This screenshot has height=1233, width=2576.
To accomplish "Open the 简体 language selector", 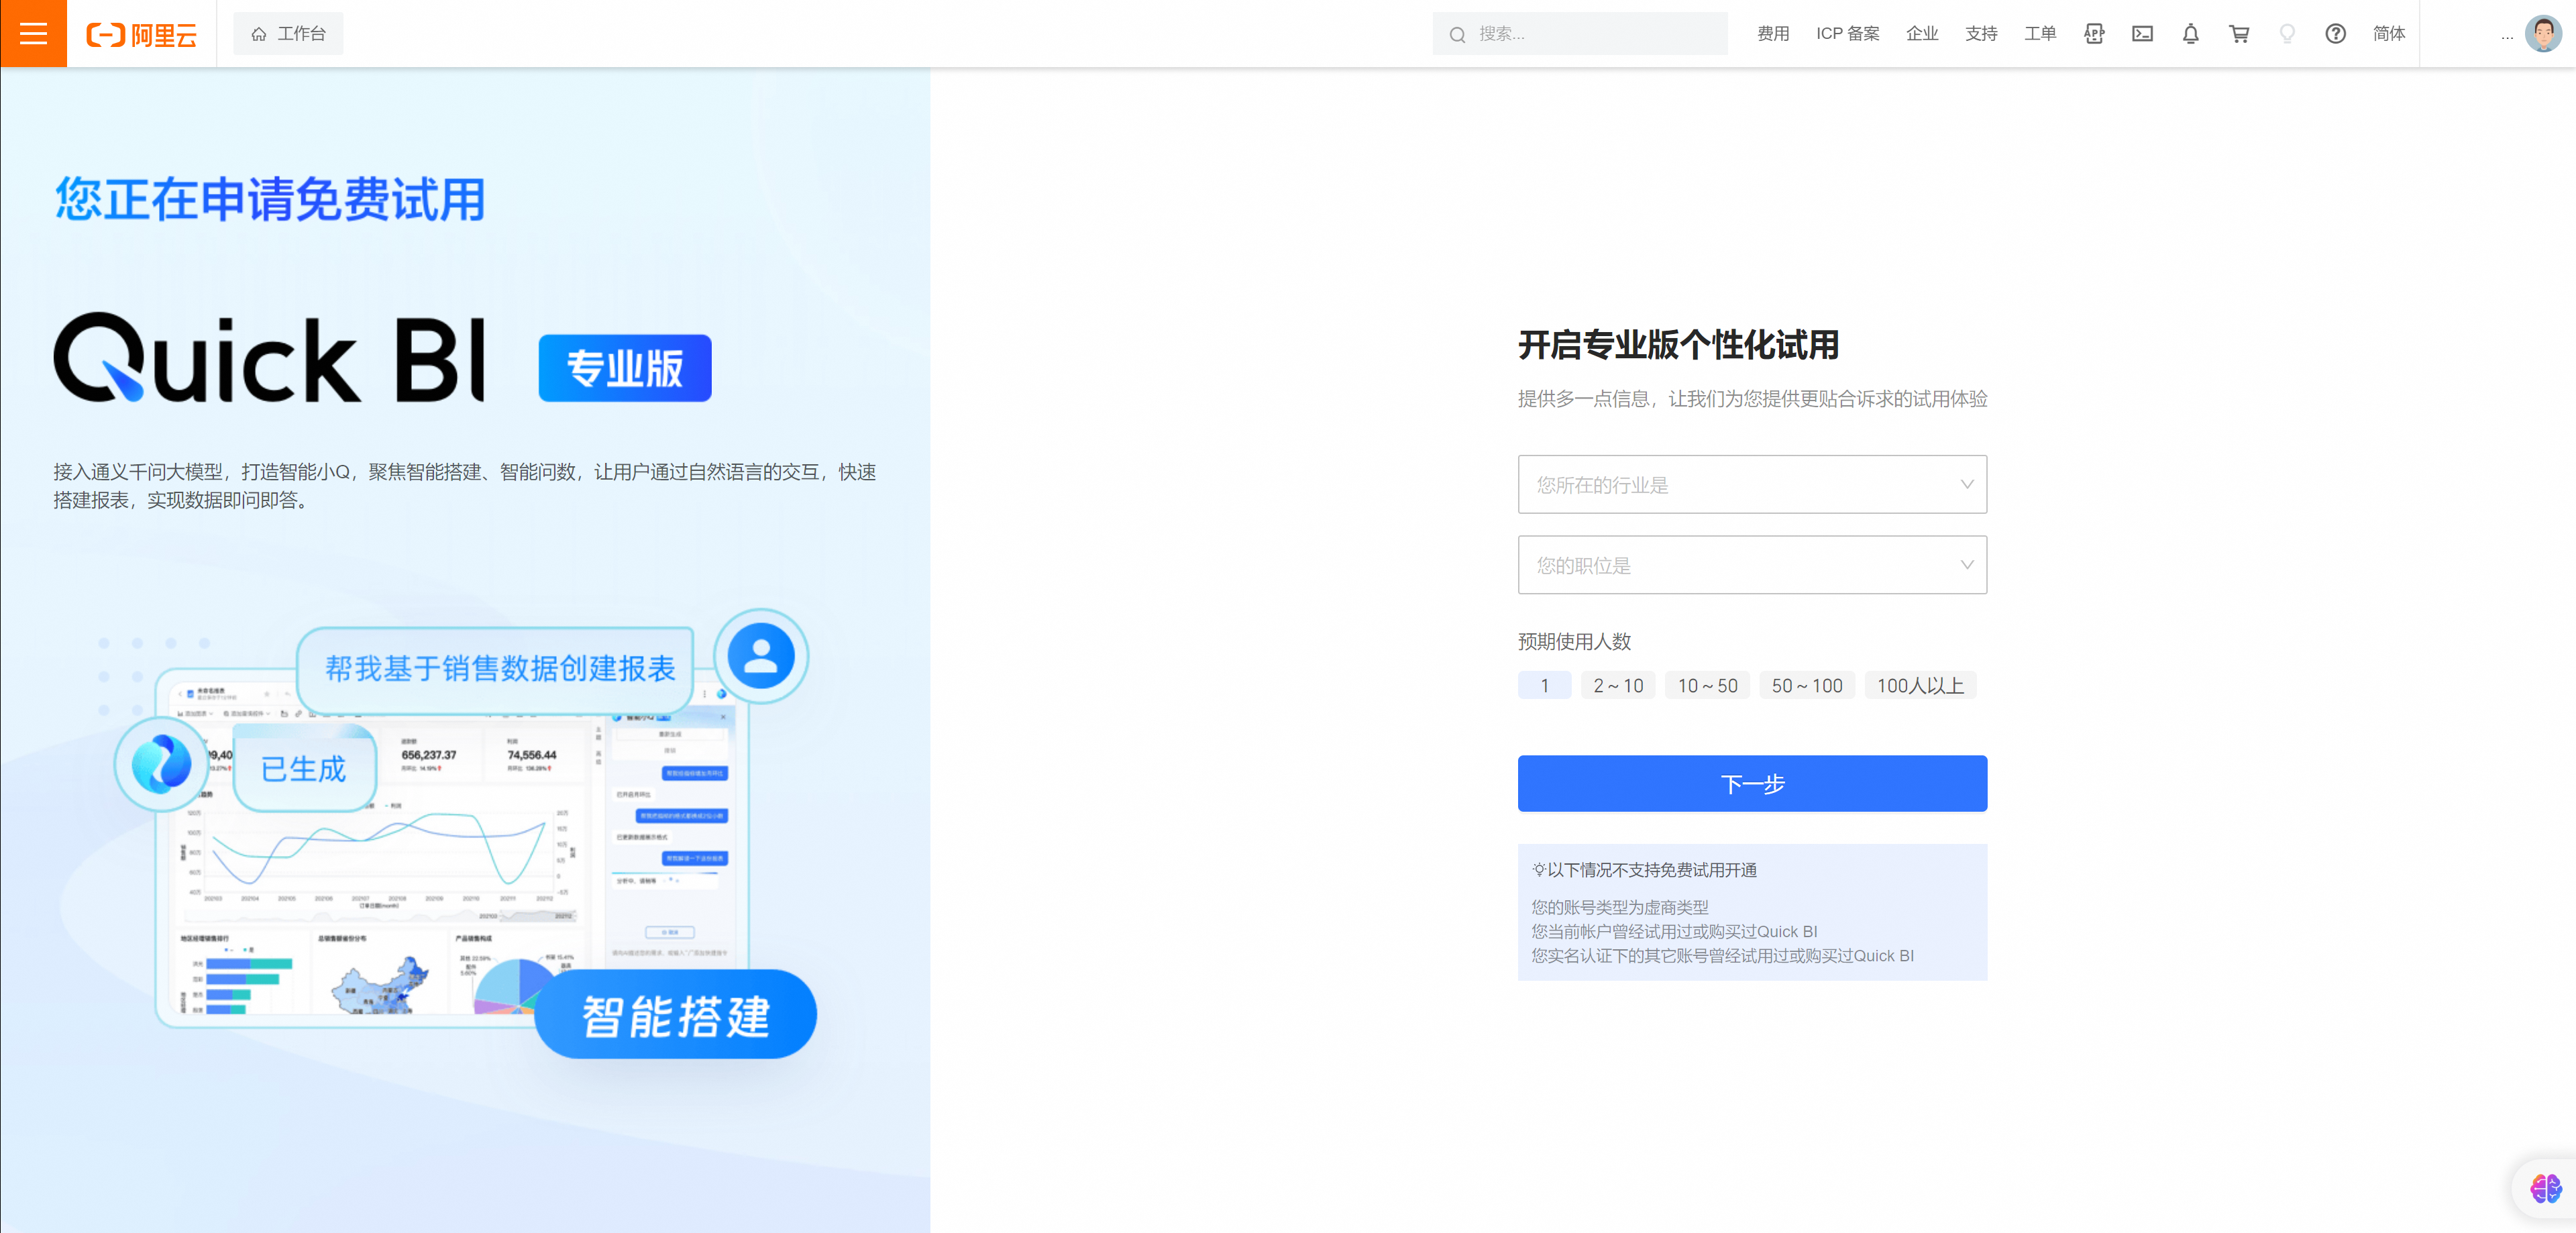I will (x=2388, y=34).
